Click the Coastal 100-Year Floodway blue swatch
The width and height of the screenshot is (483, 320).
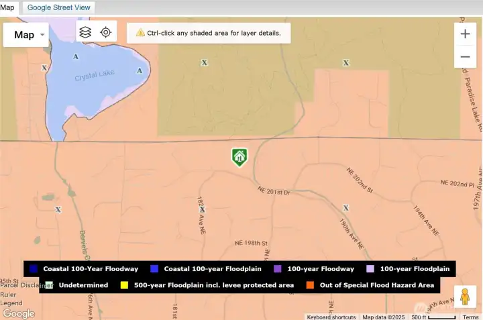34,268
